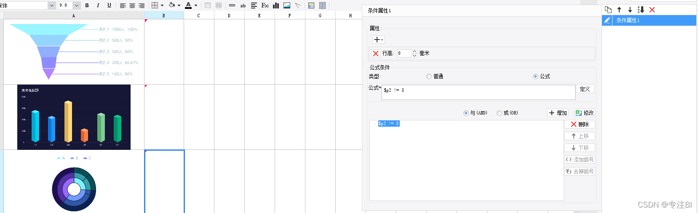Select the 或(OR) radio button
This screenshot has width=698, height=213.
coord(499,113)
